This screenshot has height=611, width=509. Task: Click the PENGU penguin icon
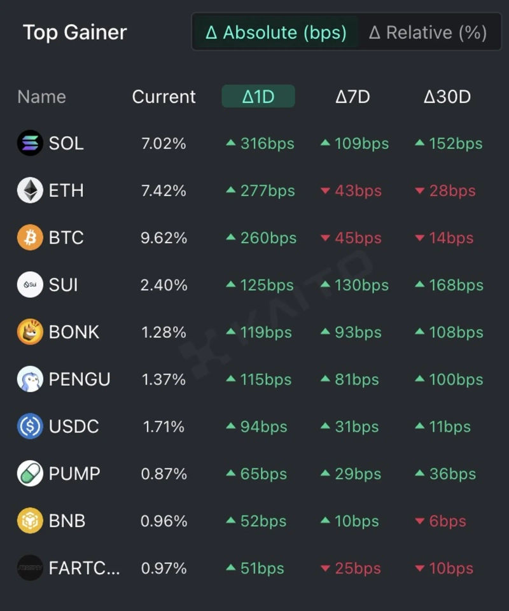click(30, 379)
